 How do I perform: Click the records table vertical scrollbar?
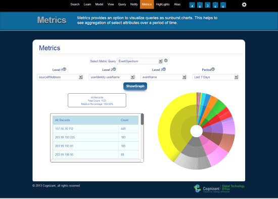pyautogui.click(x=142, y=136)
